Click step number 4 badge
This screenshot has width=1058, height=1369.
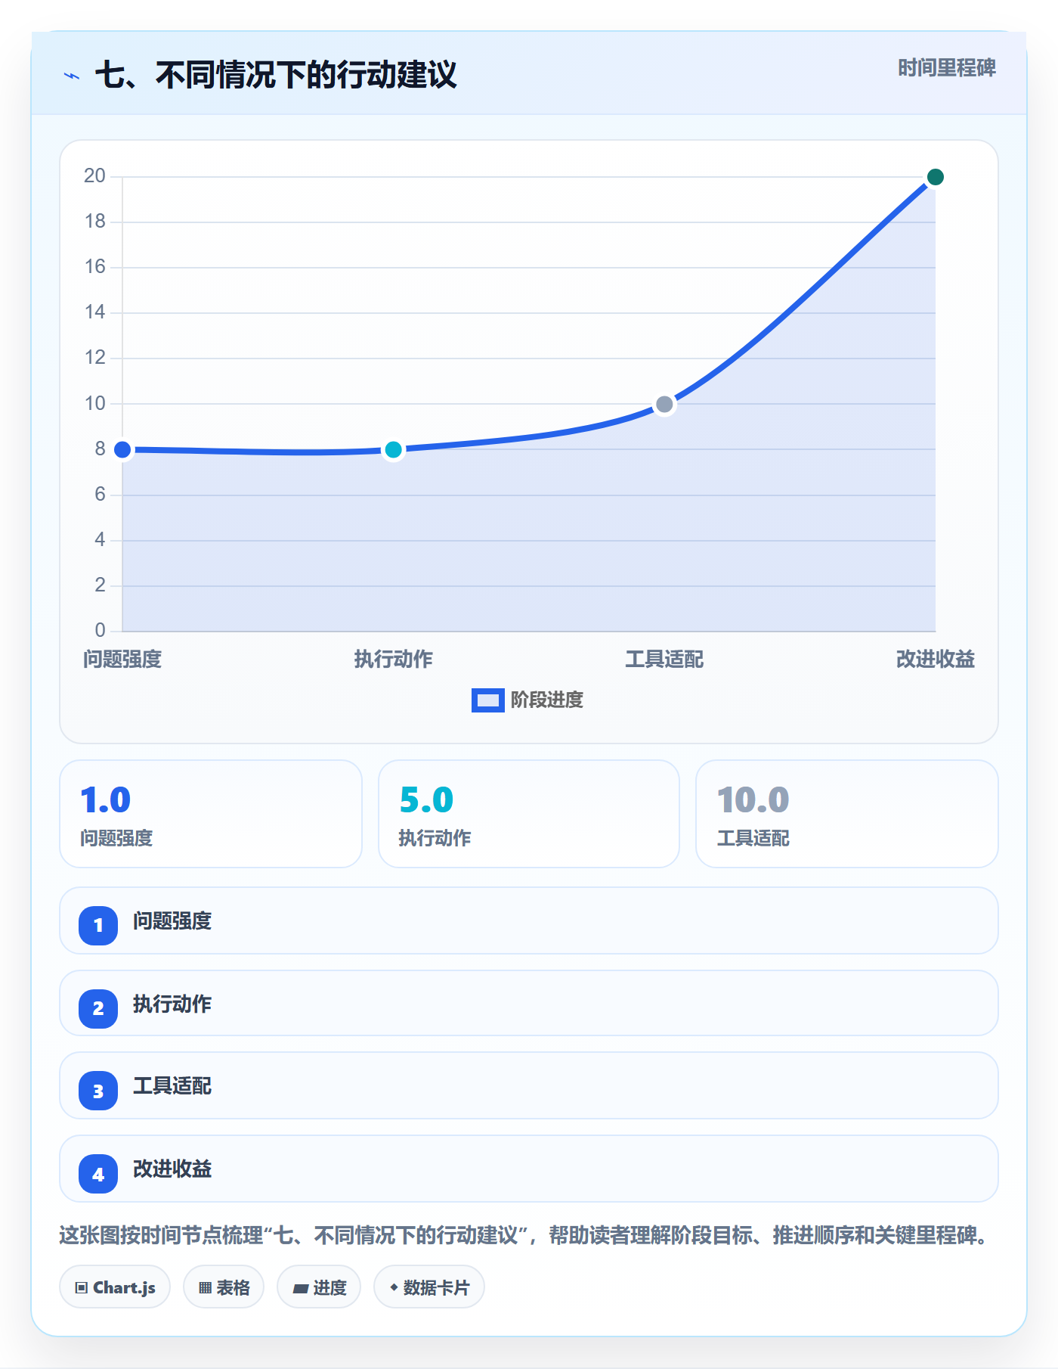click(x=98, y=1174)
